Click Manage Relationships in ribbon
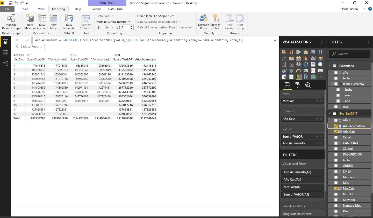Viewport: 373px width, 218px height. pos(11,22)
